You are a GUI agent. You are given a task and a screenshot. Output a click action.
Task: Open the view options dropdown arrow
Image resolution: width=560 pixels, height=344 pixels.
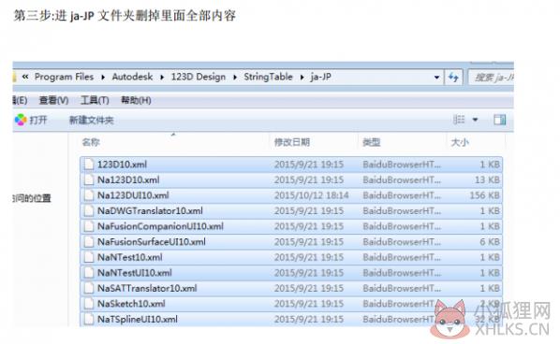coord(475,120)
